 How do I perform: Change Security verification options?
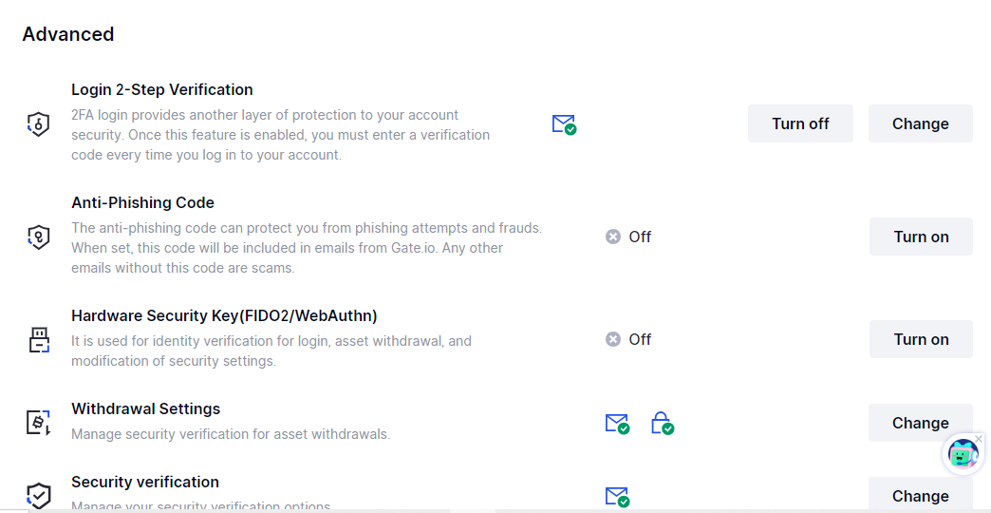coord(920,496)
